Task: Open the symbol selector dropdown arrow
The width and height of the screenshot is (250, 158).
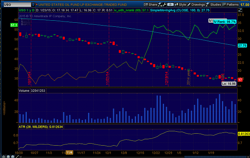Action: click(x=33, y=5)
